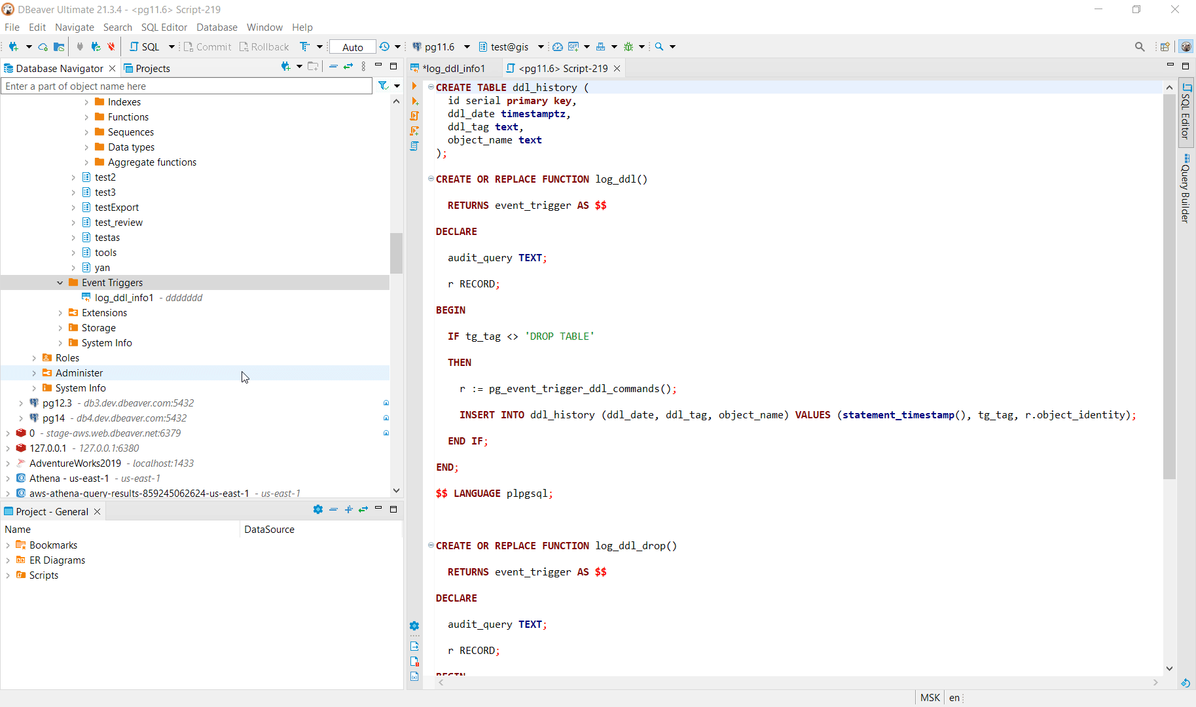The image size is (1196, 707).
Task: Click the object name filter input field
Action: (x=187, y=86)
